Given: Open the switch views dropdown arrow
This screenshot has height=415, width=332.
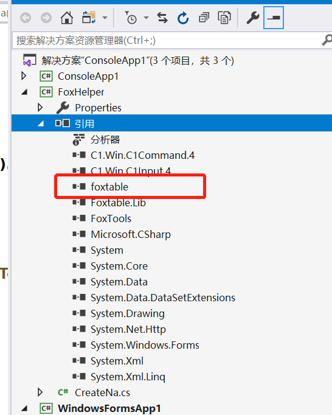Looking at the screenshot, I should (105, 18).
